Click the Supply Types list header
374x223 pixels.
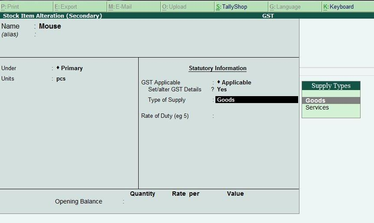(331, 86)
